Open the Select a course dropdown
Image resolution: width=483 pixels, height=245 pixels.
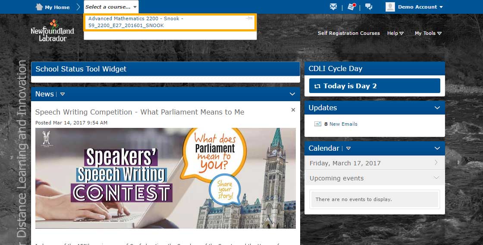click(111, 7)
